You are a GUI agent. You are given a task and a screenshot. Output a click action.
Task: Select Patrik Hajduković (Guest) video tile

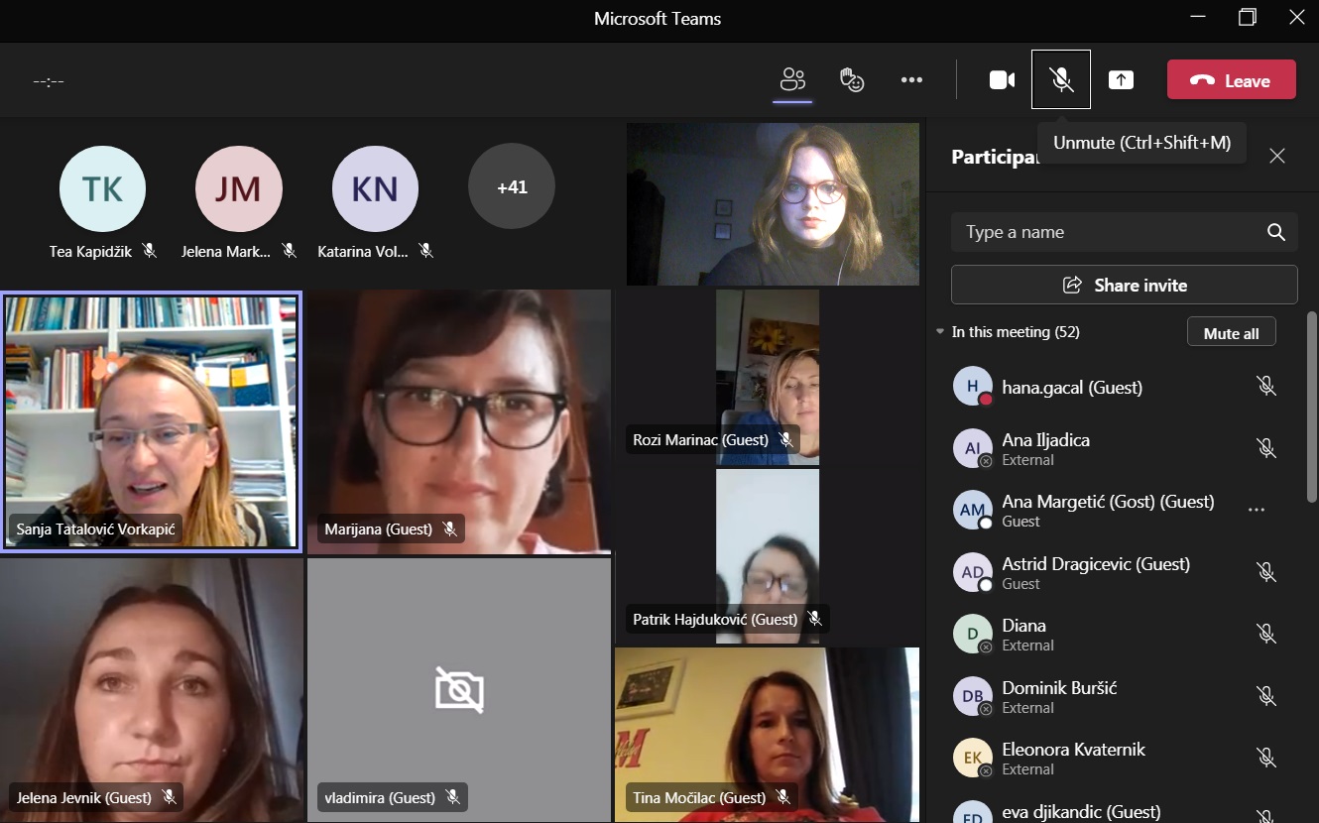tap(768, 556)
